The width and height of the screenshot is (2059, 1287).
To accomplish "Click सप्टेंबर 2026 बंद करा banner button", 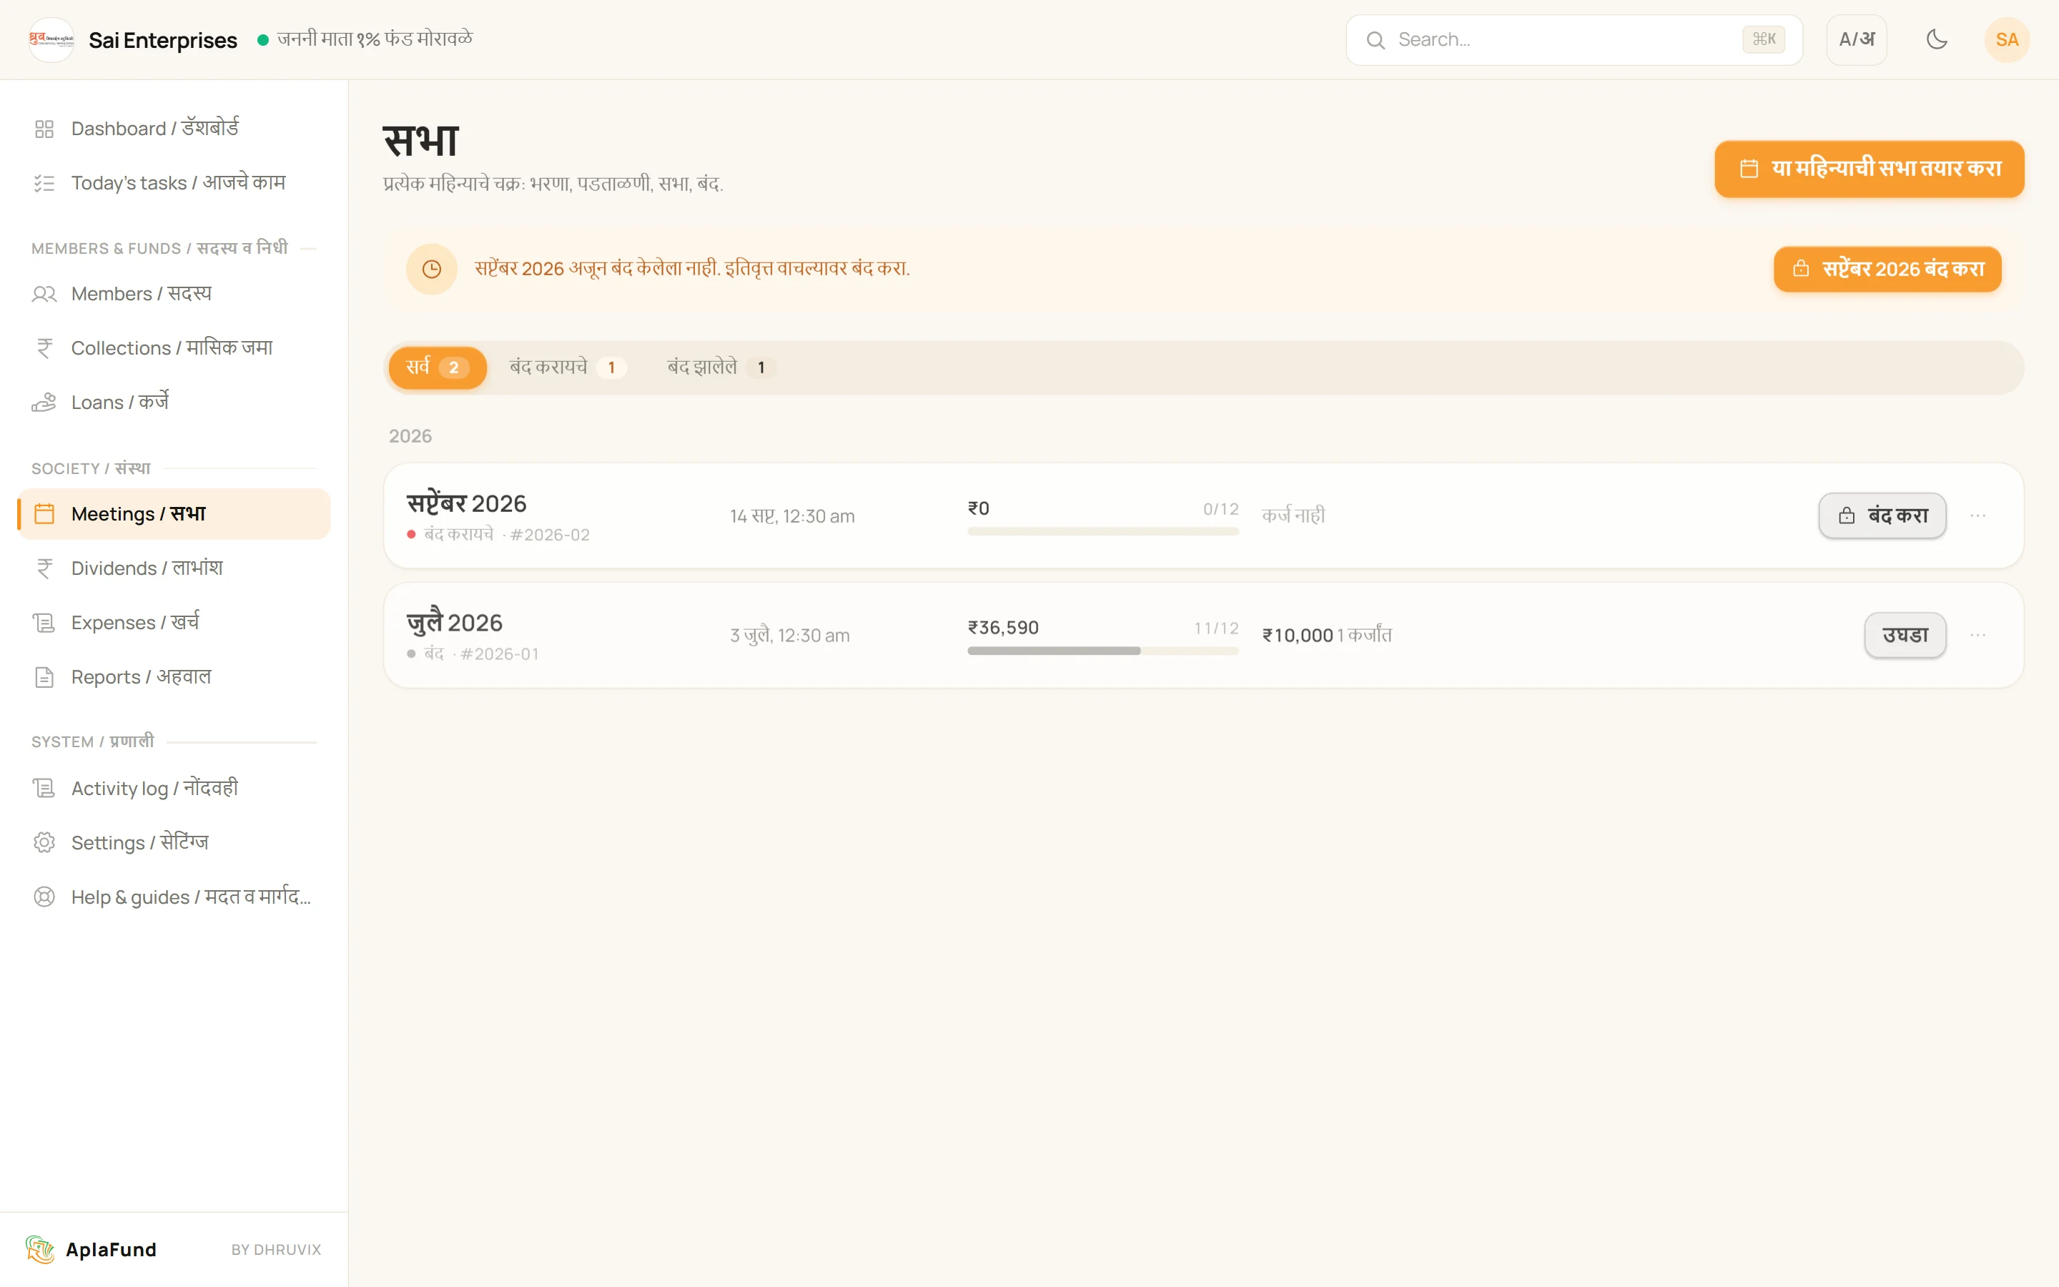I will tap(1887, 269).
